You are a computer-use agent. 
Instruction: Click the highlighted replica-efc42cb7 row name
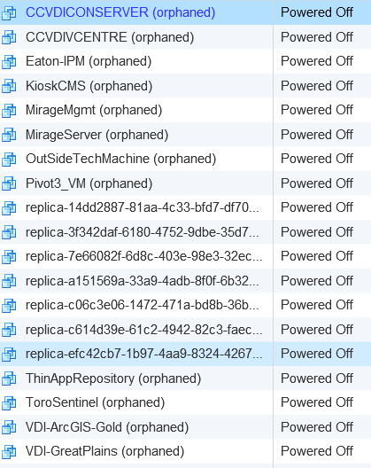click(x=144, y=354)
